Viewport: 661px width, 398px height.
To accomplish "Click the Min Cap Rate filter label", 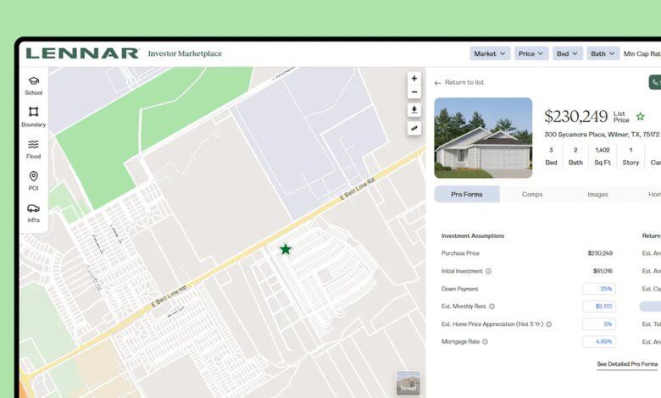I will pos(642,54).
